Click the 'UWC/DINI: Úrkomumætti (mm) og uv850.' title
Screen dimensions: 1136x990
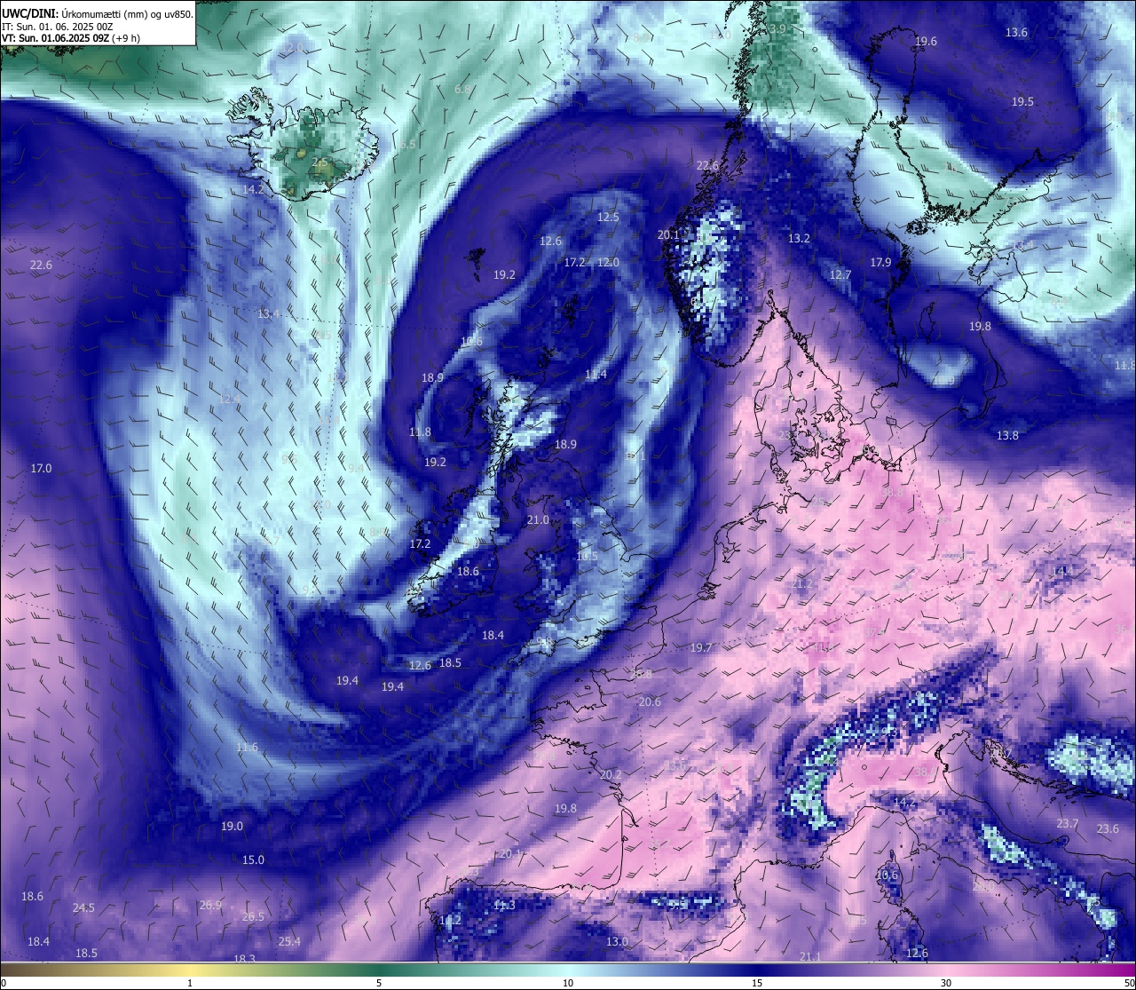point(98,13)
